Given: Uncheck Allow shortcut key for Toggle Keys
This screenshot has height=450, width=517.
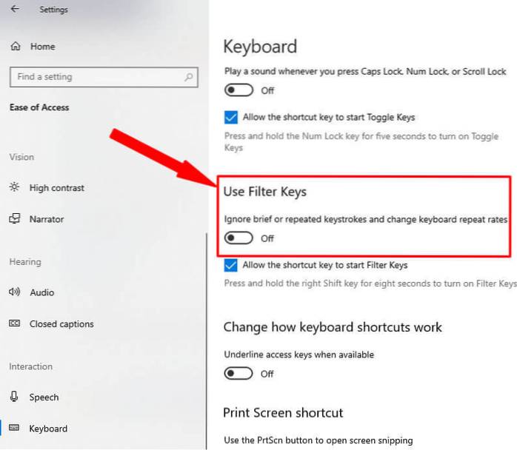Looking at the screenshot, I should click(x=231, y=117).
